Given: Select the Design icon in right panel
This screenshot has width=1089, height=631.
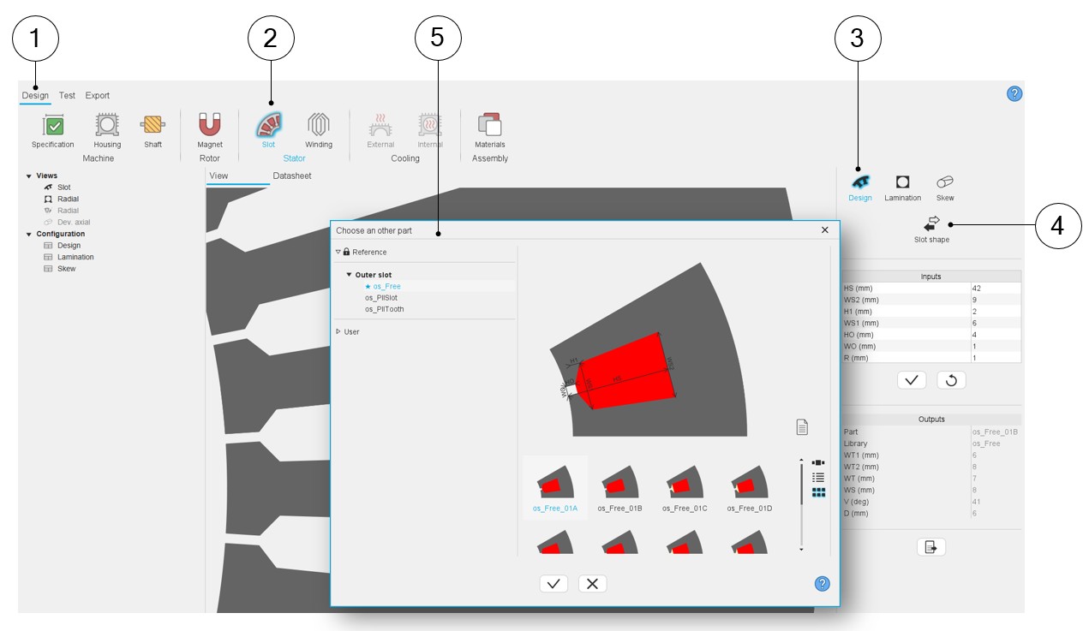Looking at the screenshot, I should [x=860, y=182].
